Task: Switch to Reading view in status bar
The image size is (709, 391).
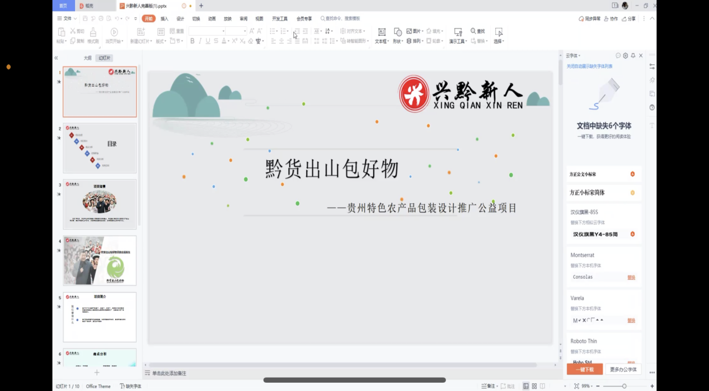Action: coord(542,386)
